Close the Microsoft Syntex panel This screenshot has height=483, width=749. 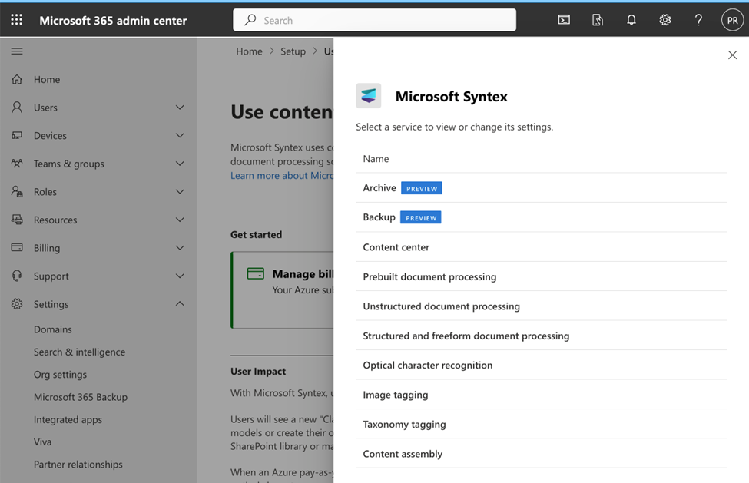[x=732, y=55]
